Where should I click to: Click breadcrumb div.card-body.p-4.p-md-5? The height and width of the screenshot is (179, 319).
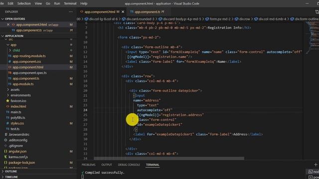182,19
